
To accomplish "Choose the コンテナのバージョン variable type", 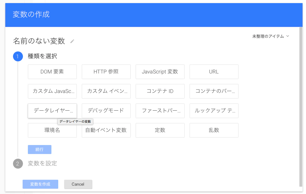I will [x=214, y=91].
